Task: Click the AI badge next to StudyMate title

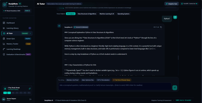Action: 20,4
